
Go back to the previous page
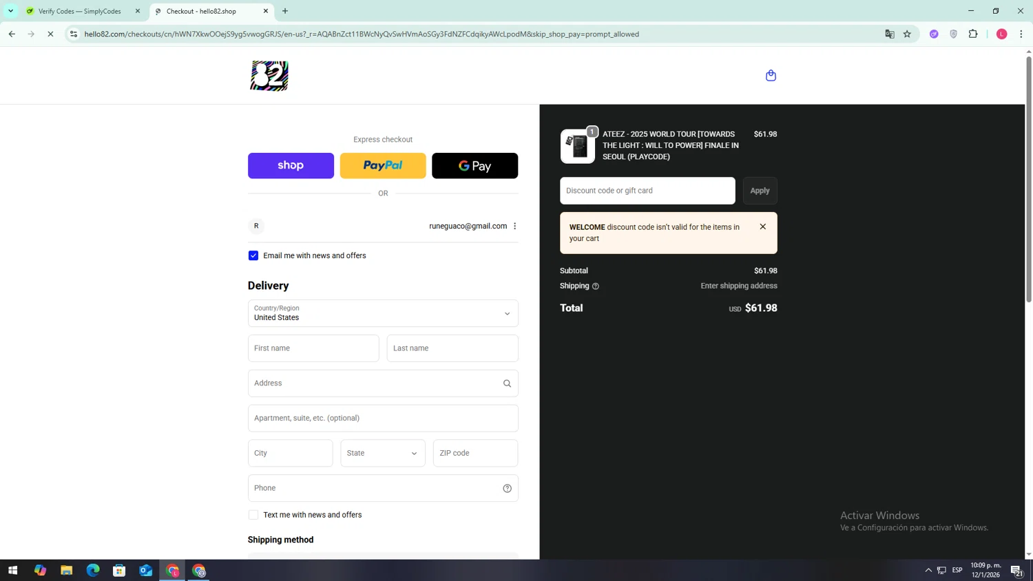(12, 34)
